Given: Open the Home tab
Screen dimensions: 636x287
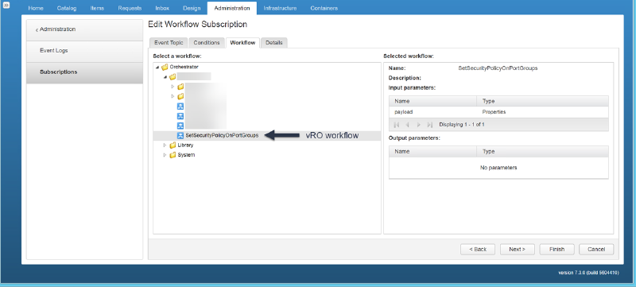Looking at the screenshot, I should pos(36,8).
